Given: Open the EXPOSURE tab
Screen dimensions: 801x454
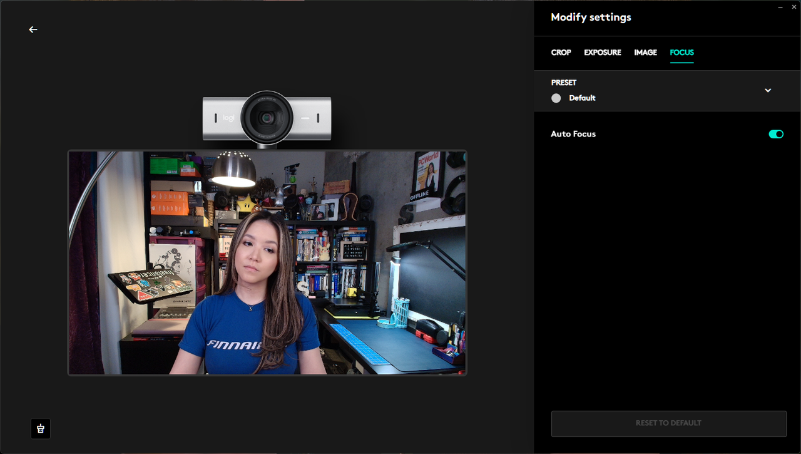Looking at the screenshot, I should pyautogui.click(x=603, y=53).
